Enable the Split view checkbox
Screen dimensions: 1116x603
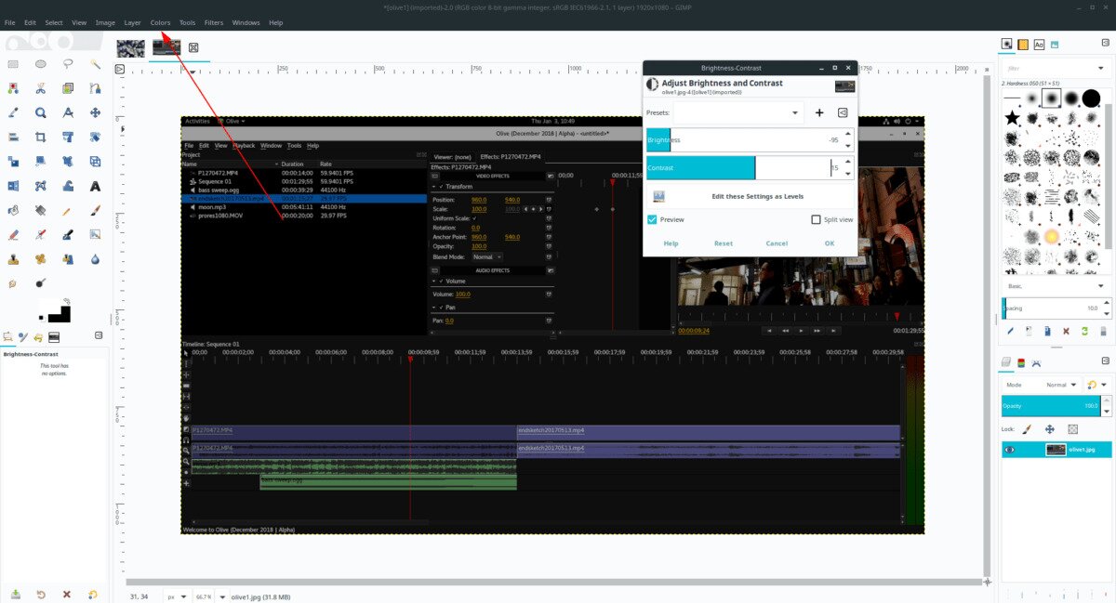point(816,220)
